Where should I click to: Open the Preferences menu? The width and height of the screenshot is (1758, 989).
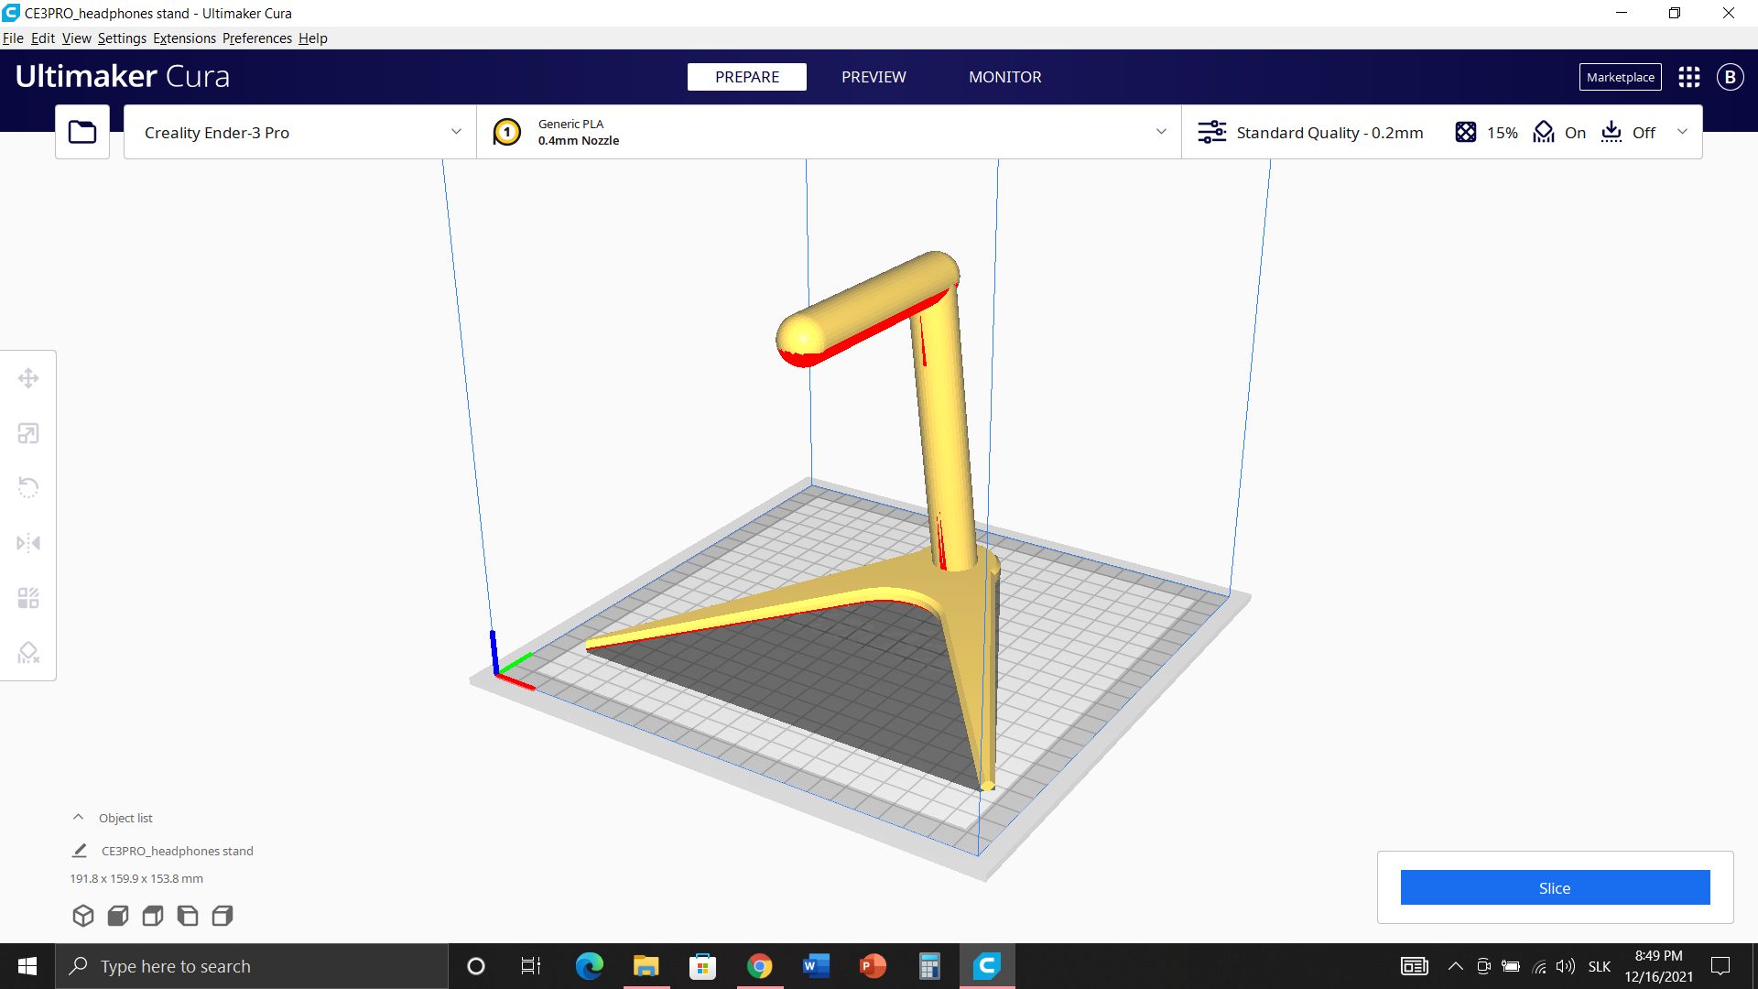pos(257,38)
